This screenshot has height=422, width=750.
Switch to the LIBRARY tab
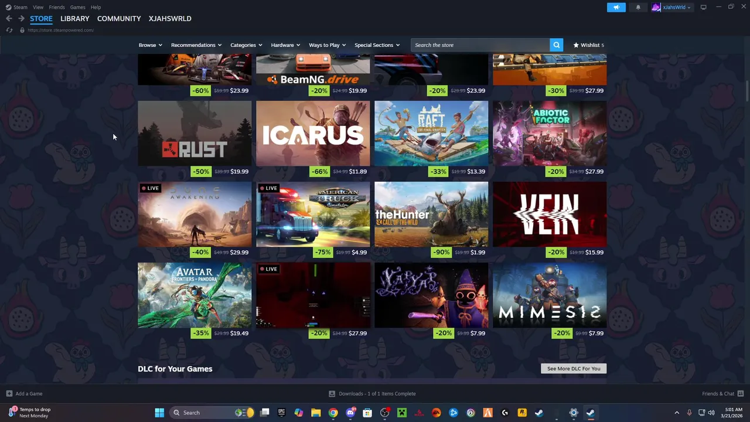point(75,19)
